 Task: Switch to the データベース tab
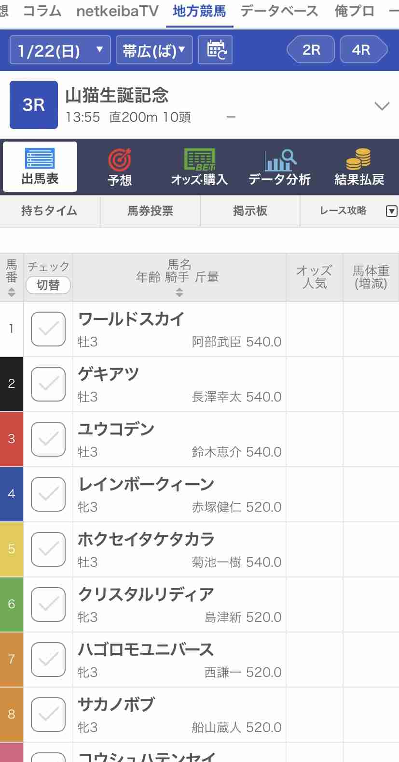coord(279,11)
